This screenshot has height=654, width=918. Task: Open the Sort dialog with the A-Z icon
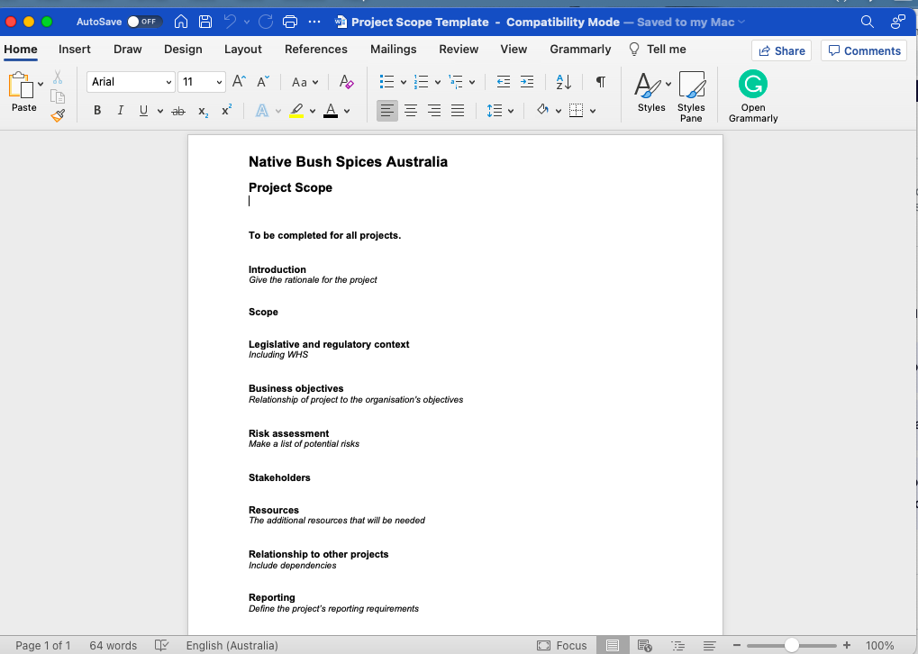pos(563,81)
